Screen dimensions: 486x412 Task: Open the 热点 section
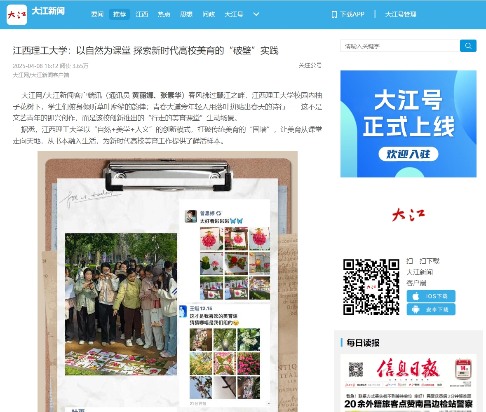click(x=164, y=14)
